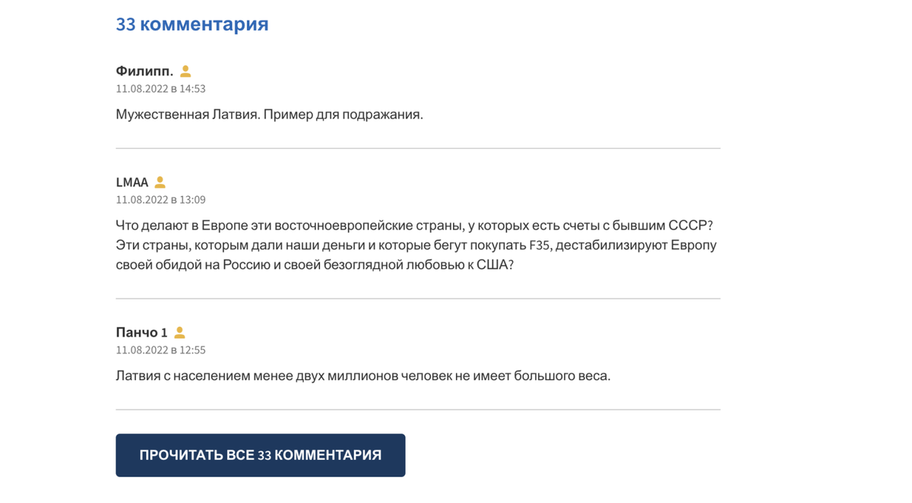Click the profile icon in the bottom comment
Viewport: 912px width, 503px height.
click(179, 332)
